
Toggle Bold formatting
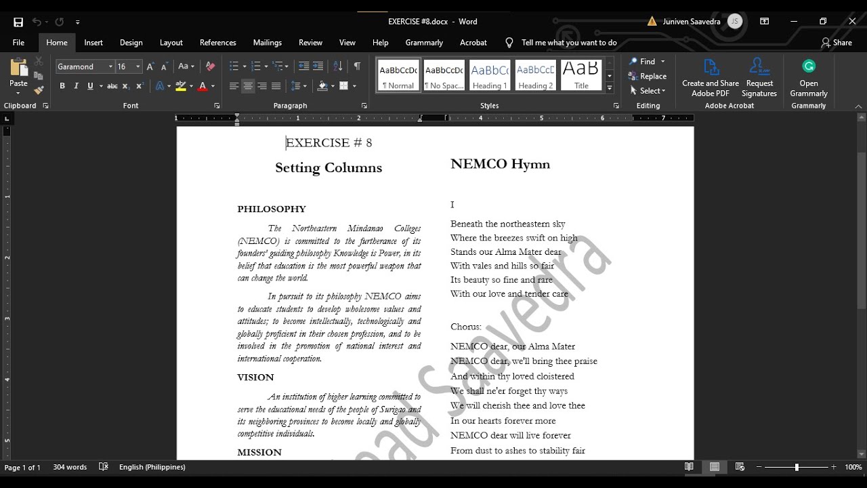click(x=62, y=86)
